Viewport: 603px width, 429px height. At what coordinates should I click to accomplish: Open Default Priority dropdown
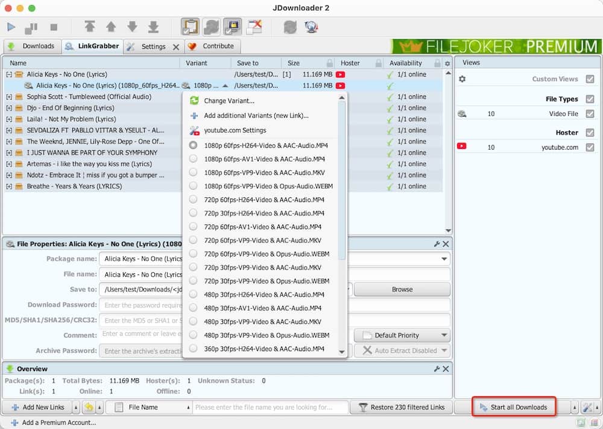(402, 335)
